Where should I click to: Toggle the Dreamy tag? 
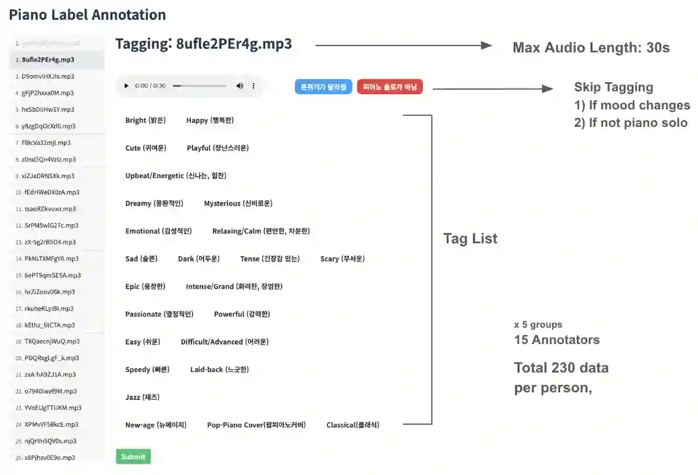point(154,204)
